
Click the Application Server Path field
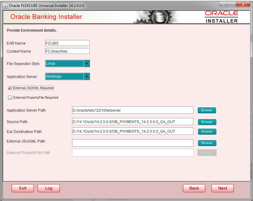132,110
